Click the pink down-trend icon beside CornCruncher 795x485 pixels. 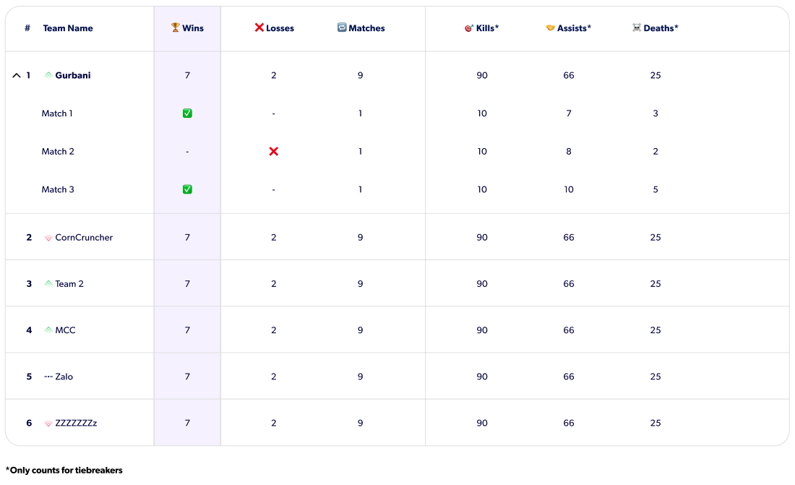point(48,238)
